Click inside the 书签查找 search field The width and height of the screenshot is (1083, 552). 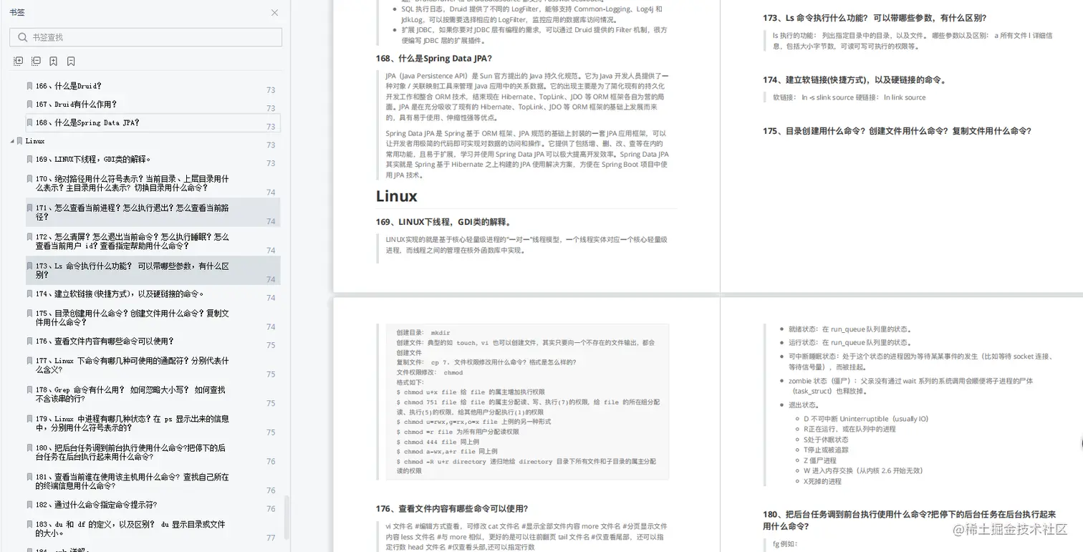[x=107, y=37]
